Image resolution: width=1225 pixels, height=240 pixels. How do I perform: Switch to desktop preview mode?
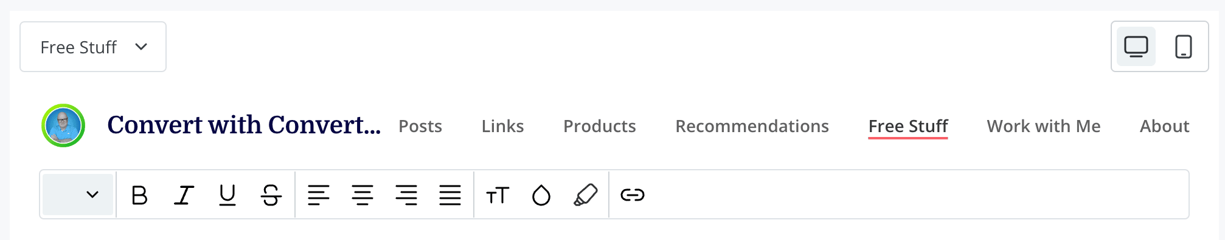coord(1136,47)
